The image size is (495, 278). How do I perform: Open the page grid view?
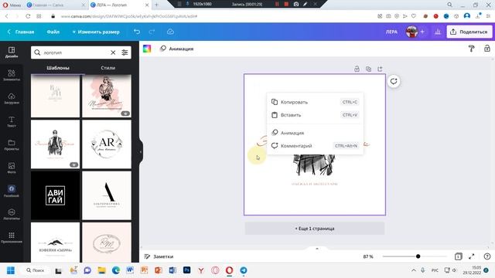coord(458,256)
